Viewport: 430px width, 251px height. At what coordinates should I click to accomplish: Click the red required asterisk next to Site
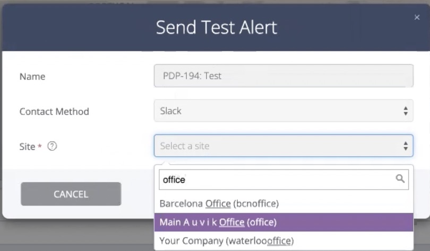pyautogui.click(x=40, y=146)
